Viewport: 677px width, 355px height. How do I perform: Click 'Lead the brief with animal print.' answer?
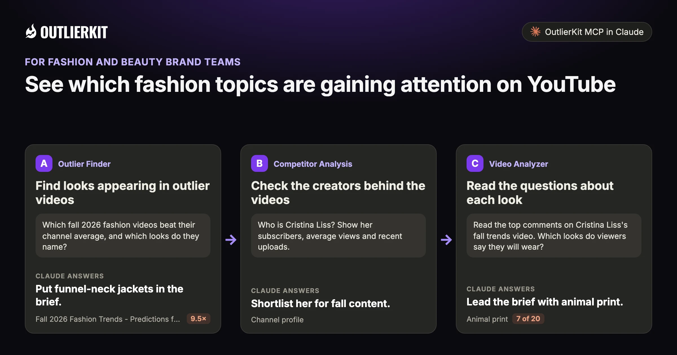545,302
